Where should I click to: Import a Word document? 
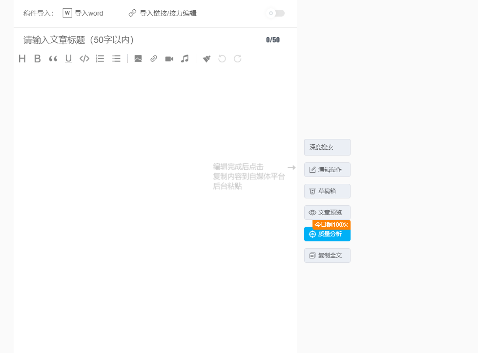pos(83,13)
